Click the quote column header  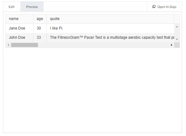pyautogui.click(x=110, y=19)
